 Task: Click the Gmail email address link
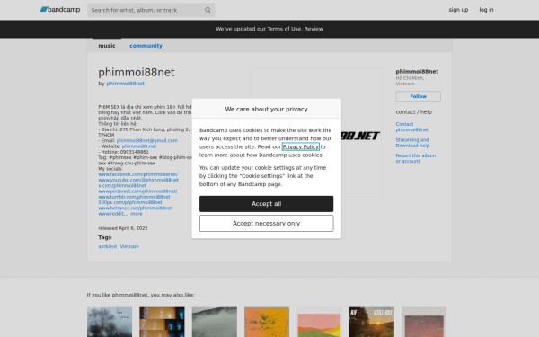pos(146,141)
